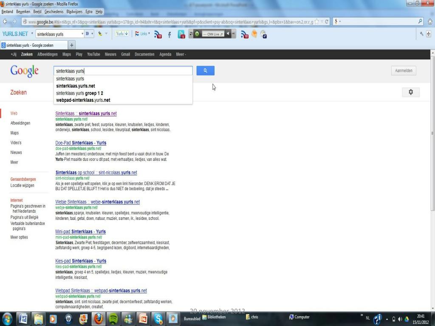Screen dimensions: 435x326
Task: Open search engine selector in the Firefox search box
Action: pyautogui.click(x=337, y=21)
